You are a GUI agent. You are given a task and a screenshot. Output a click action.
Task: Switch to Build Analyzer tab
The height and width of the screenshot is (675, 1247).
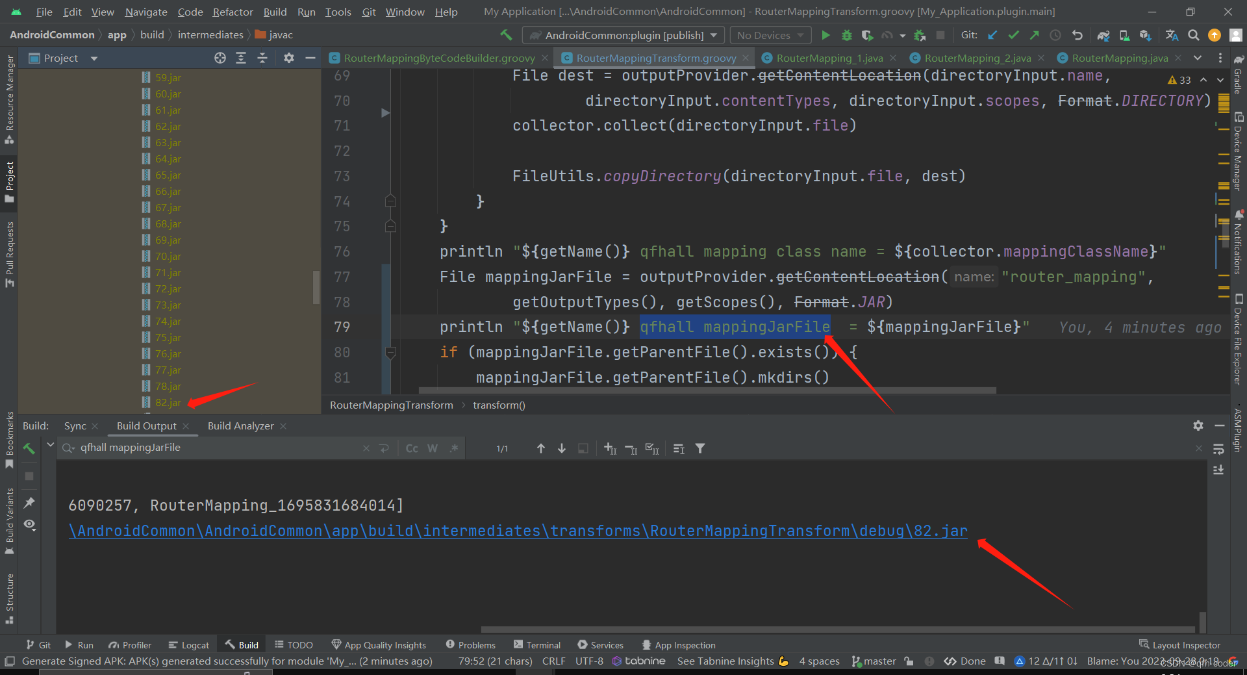tap(241, 426)
